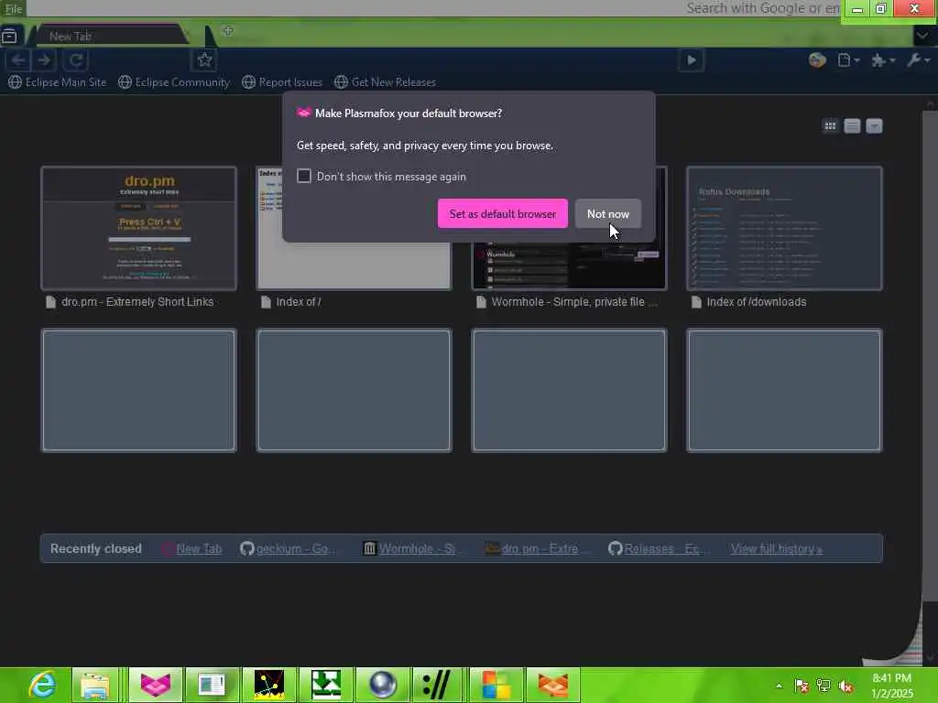
Task: Switch to grid thumbnail view
Action: (x=830, y=125)
